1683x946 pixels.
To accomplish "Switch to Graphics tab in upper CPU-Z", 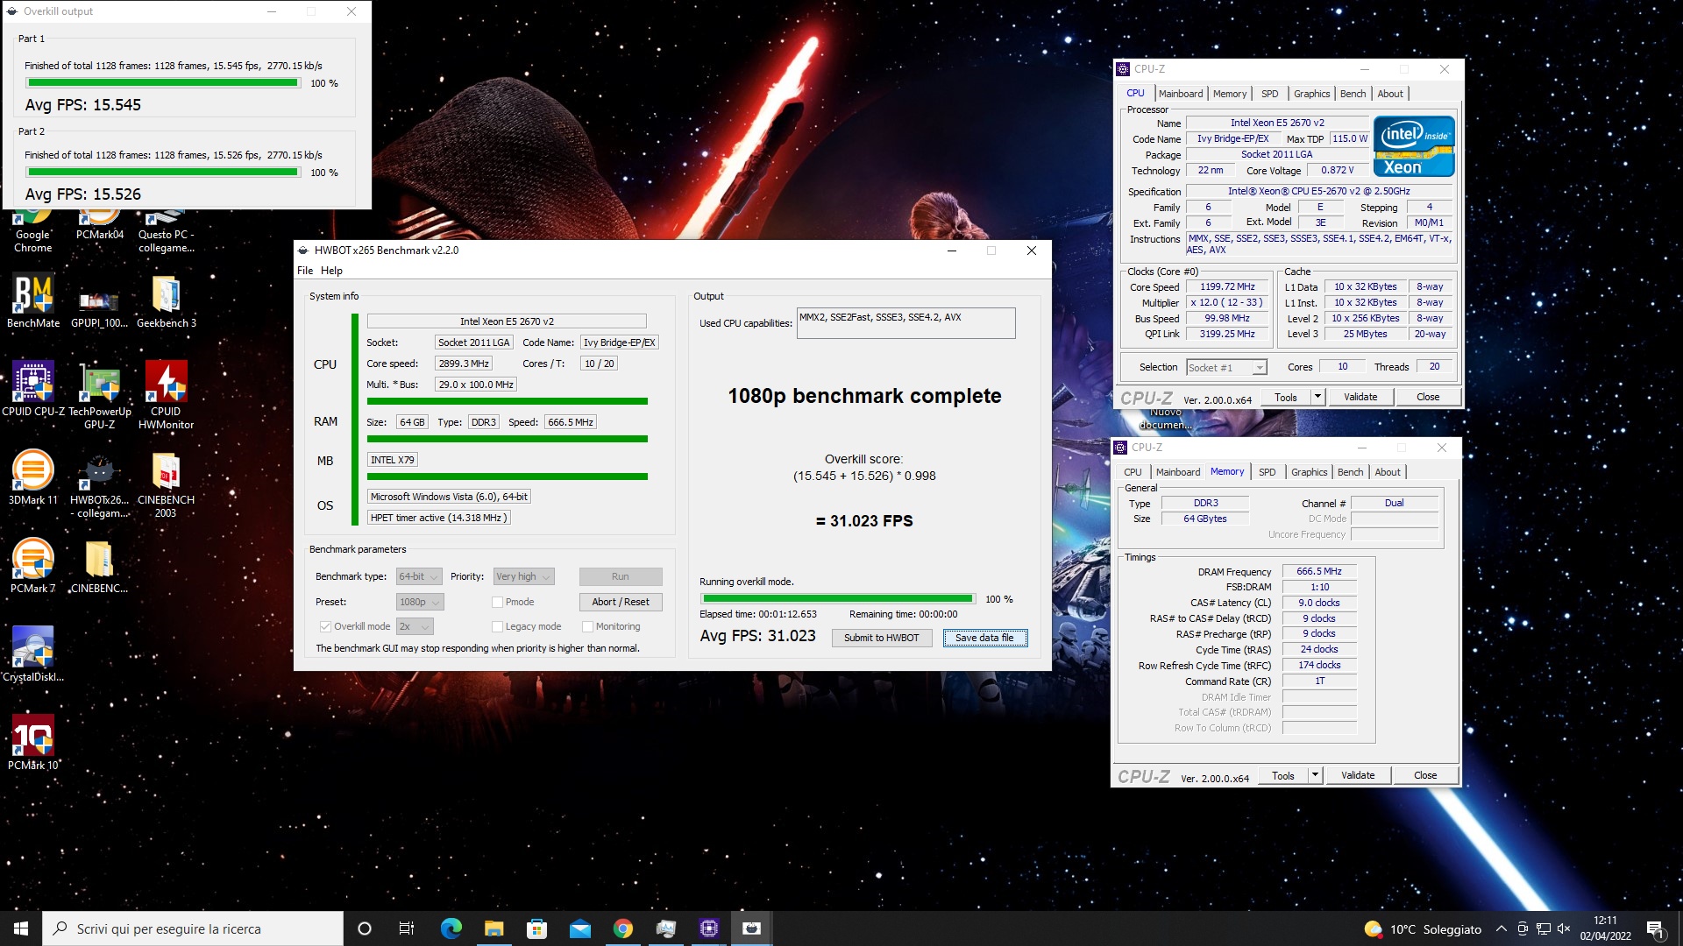I will point(1311,94).
